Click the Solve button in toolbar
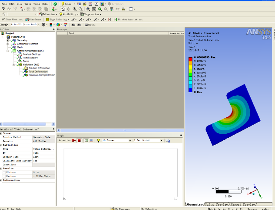Image resolution: width=275 pixels, height=210 pixels. (x=67, y=3)
